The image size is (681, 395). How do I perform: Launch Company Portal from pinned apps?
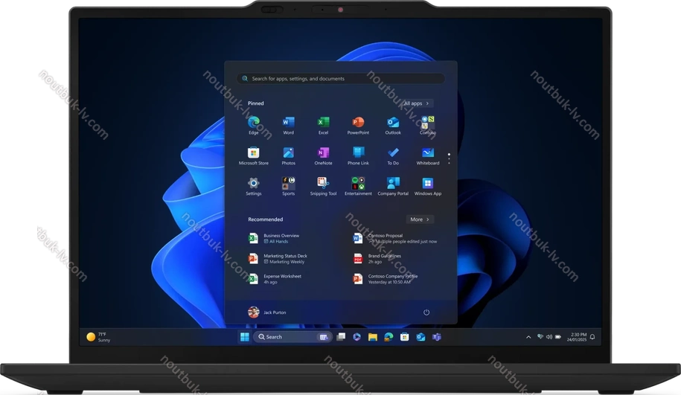[x=393, y=184]
